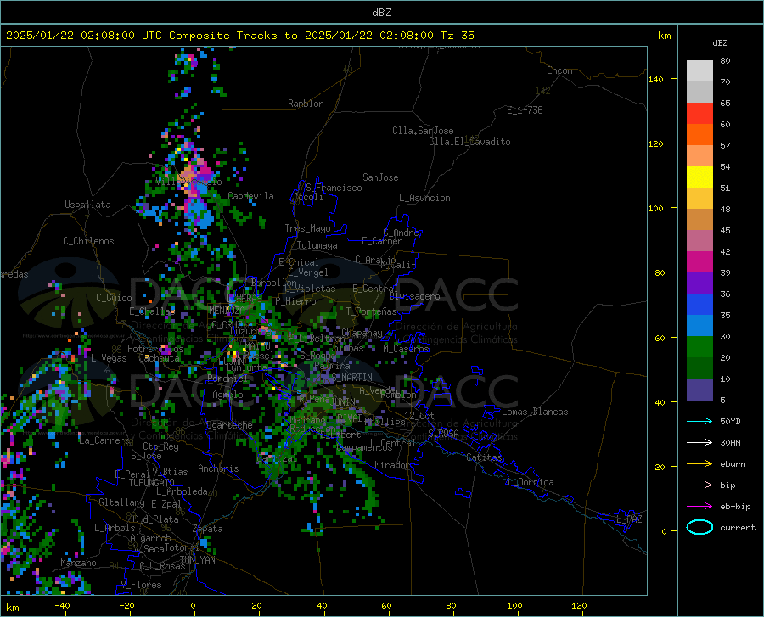764x617 pixels.
Task: Click the 'eburn' legend label
Action: pyautogui.click(x=733, y=464)
